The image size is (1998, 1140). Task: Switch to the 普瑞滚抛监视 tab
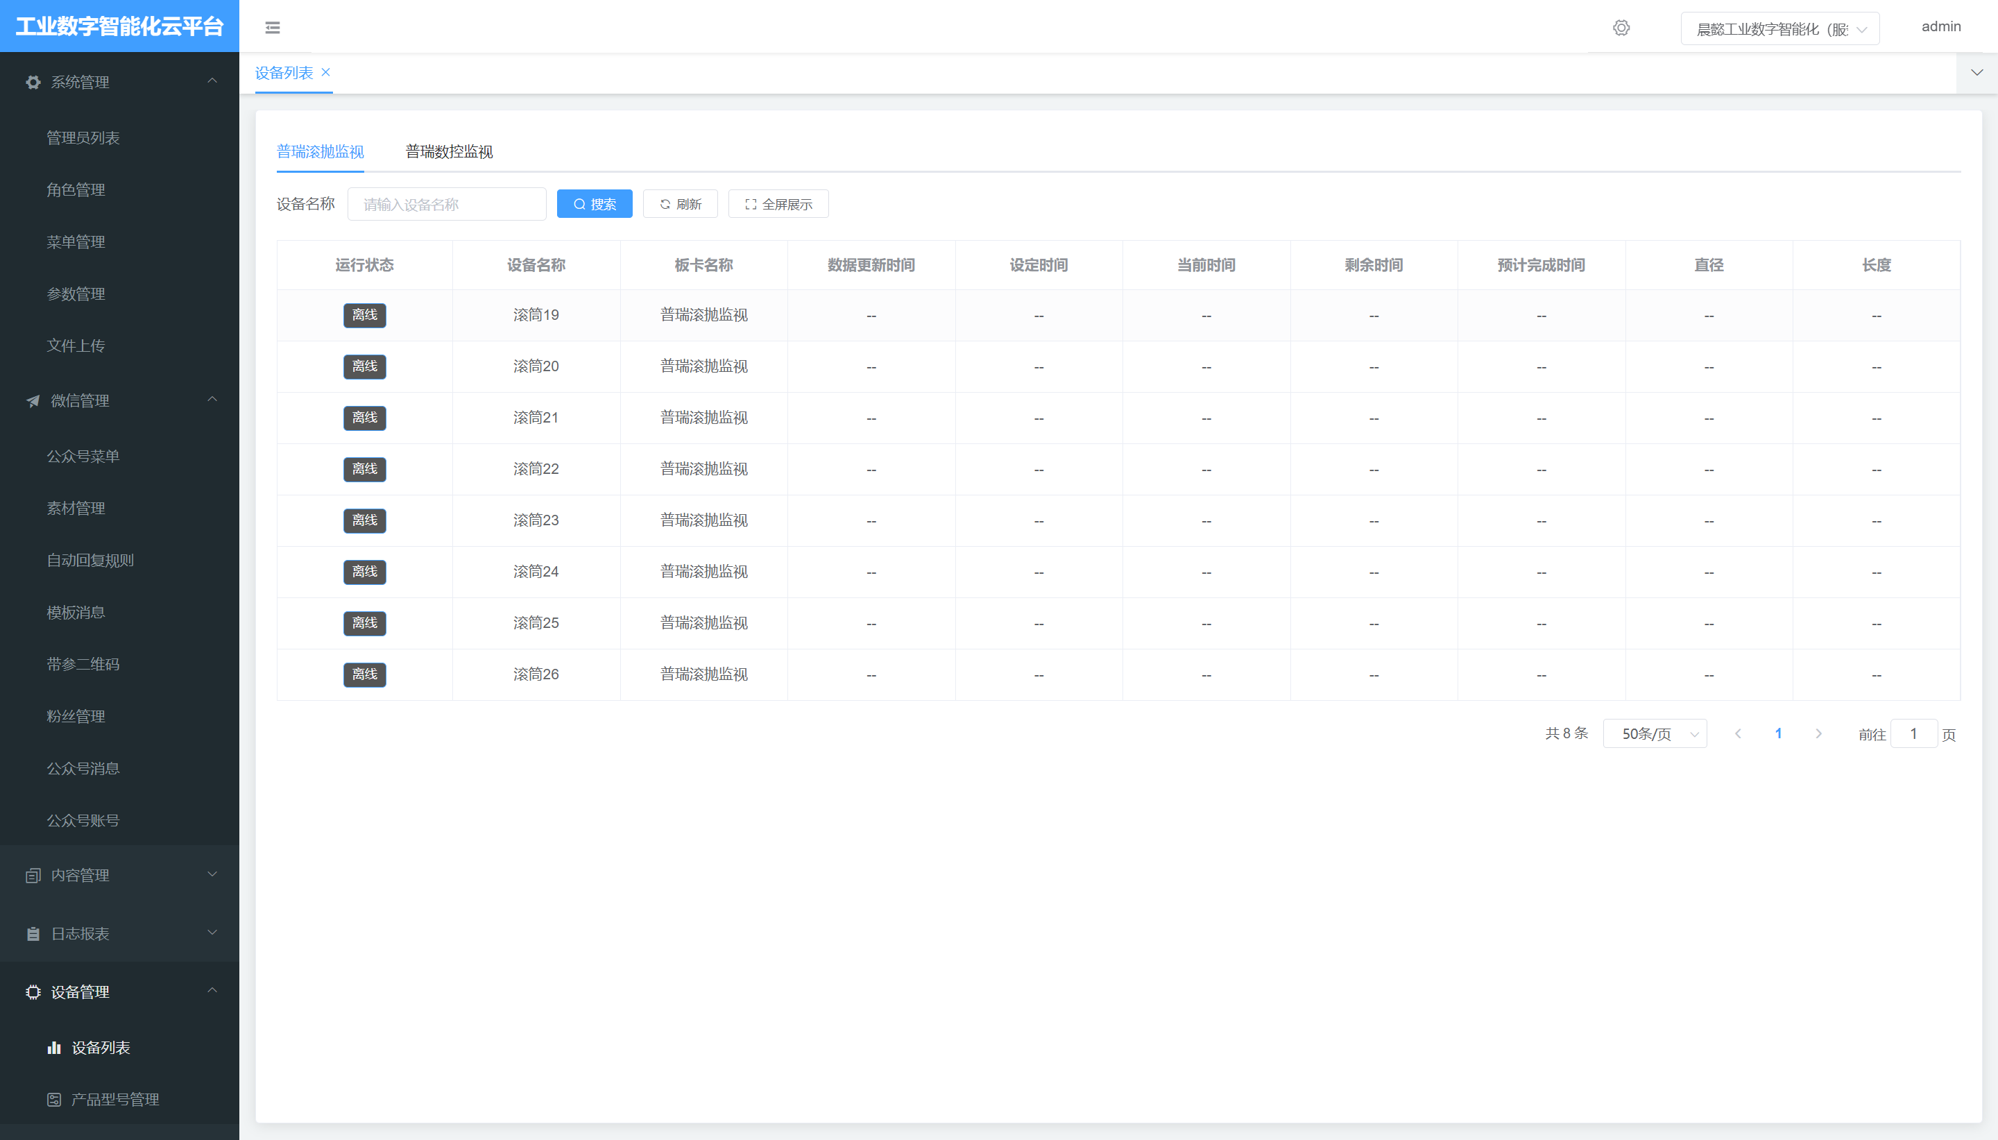[x=320, y=152]
